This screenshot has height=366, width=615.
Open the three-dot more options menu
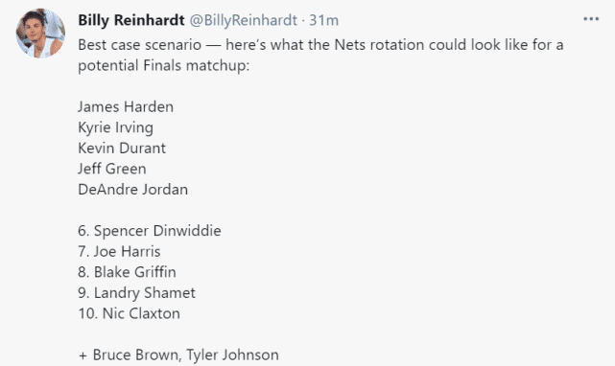click(591, 19)
